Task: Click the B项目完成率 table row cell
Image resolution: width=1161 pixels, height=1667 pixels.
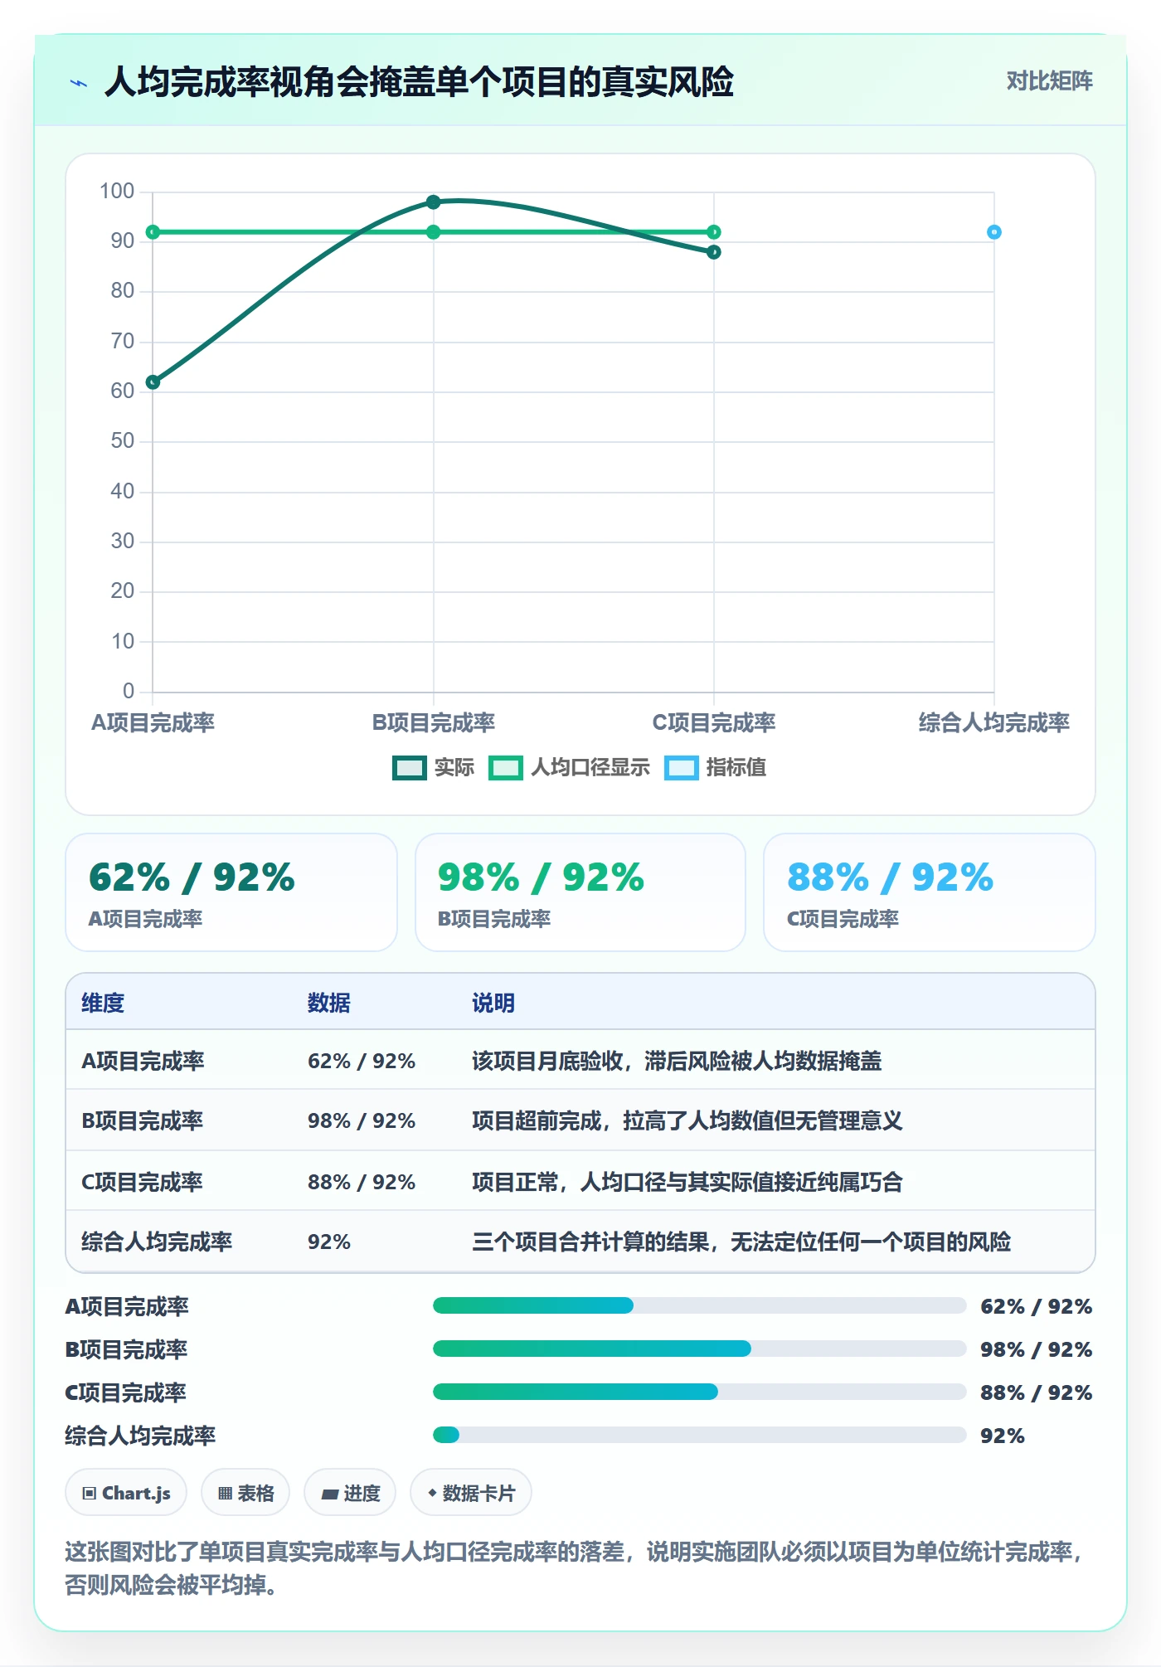Action: tap(143, 1120)
